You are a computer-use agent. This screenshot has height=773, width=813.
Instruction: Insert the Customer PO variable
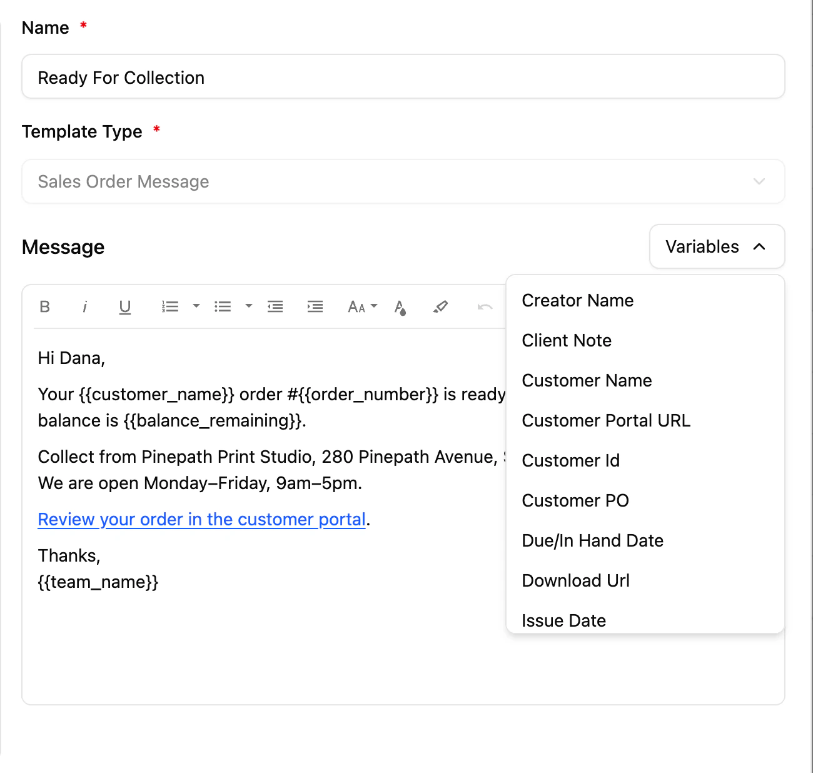(645, 500)
